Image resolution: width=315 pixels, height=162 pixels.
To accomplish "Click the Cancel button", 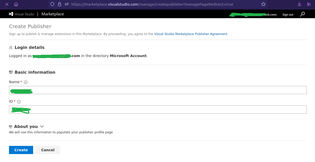I will point(48,150).
